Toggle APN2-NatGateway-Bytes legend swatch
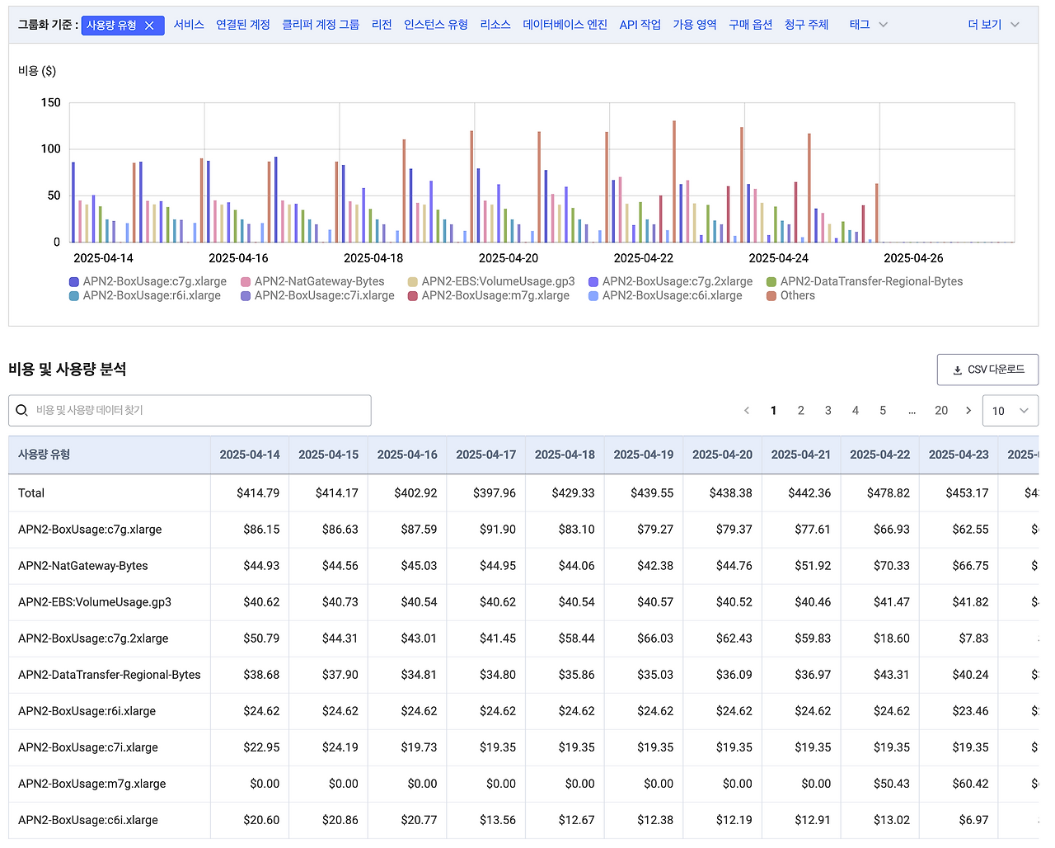The height and width of the screenshot is (848, 1055). click(x=246, y=282)
